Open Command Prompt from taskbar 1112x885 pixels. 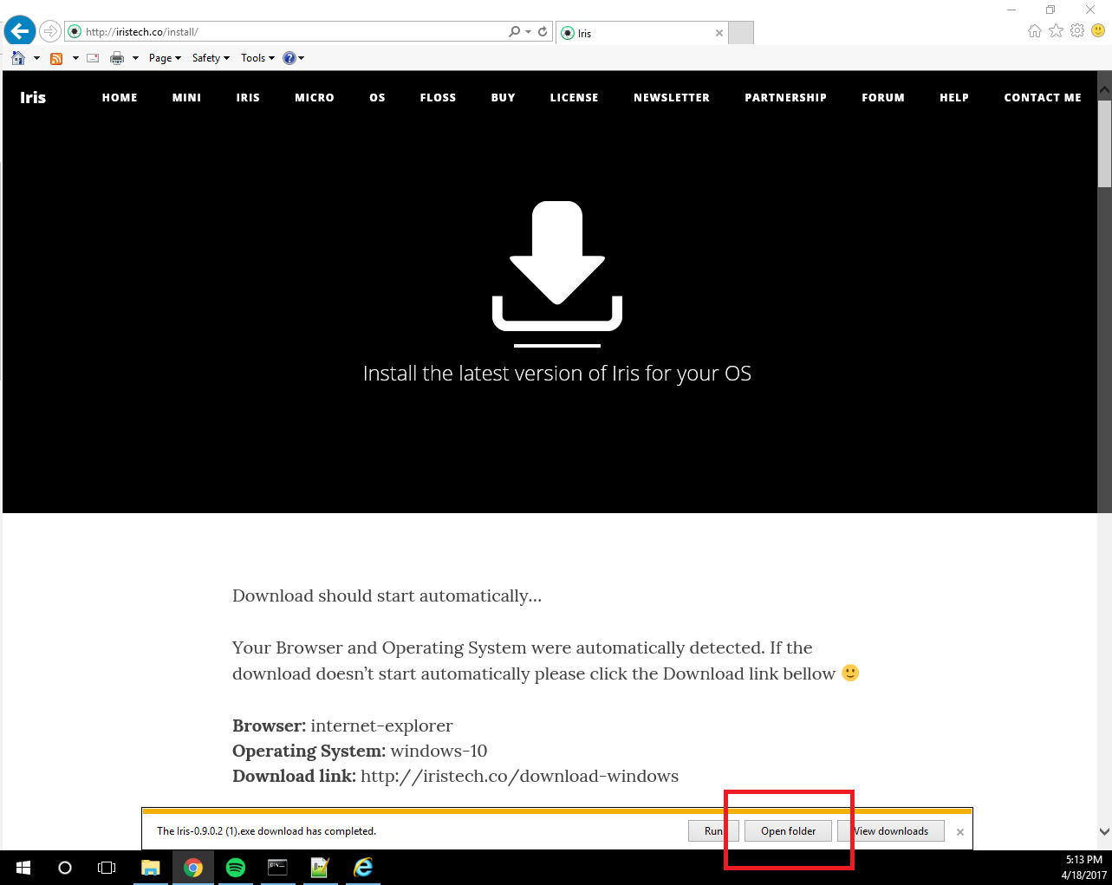(277, 868)
